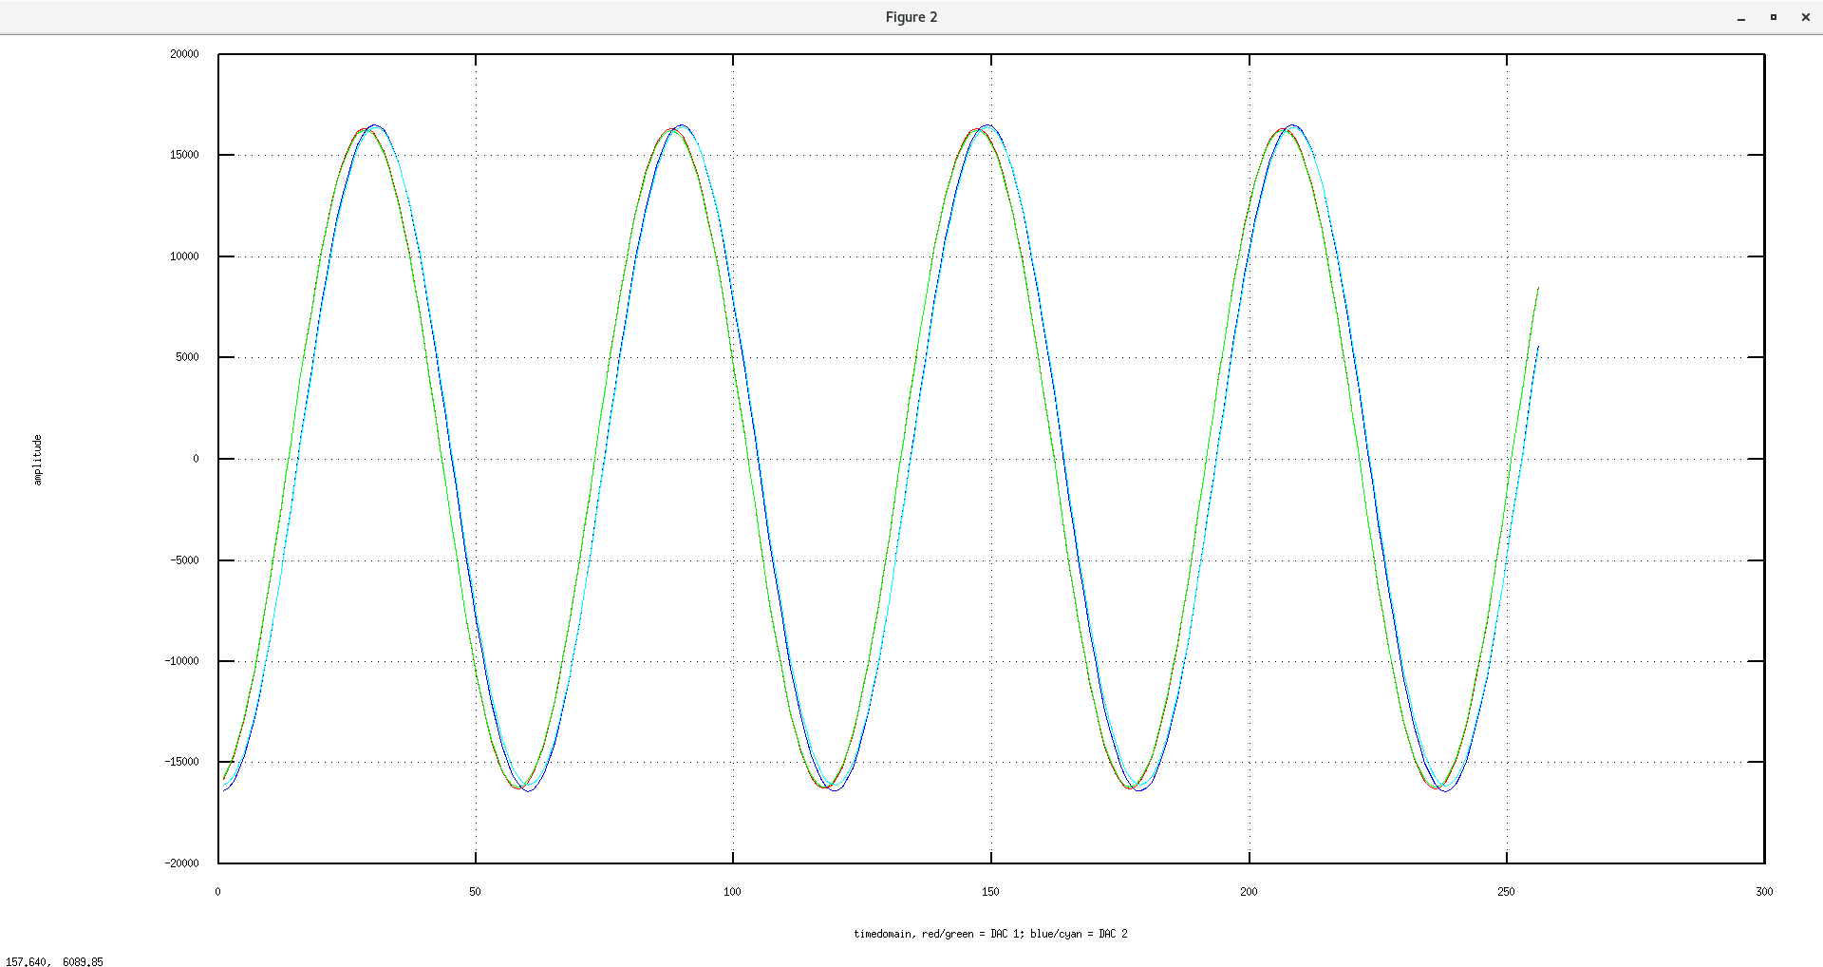The width and height of the screenshot is (1823, 967).
Task: Click x-axis tick label 150
Action: click(x=990, y=892)
